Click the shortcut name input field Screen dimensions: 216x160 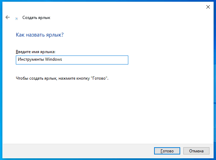tap(72, 60)
